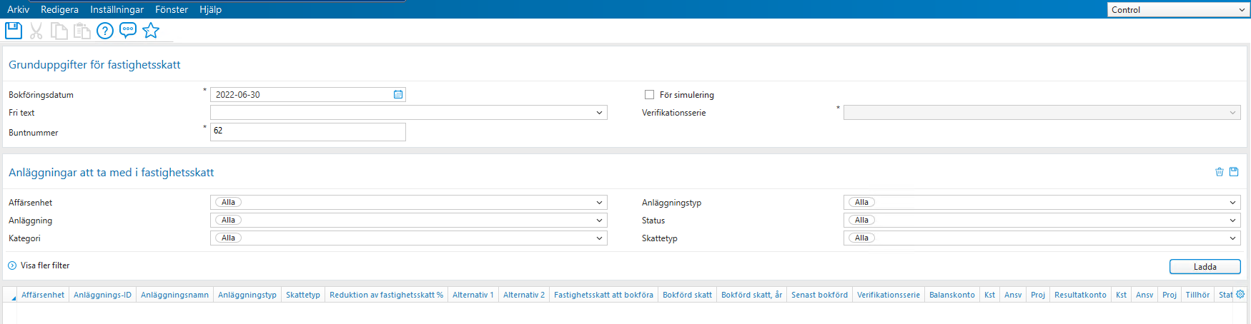This screenshot has width=1251, height=324.
Task: Click the Skattetyp column header
Action: tap(303, 295)
